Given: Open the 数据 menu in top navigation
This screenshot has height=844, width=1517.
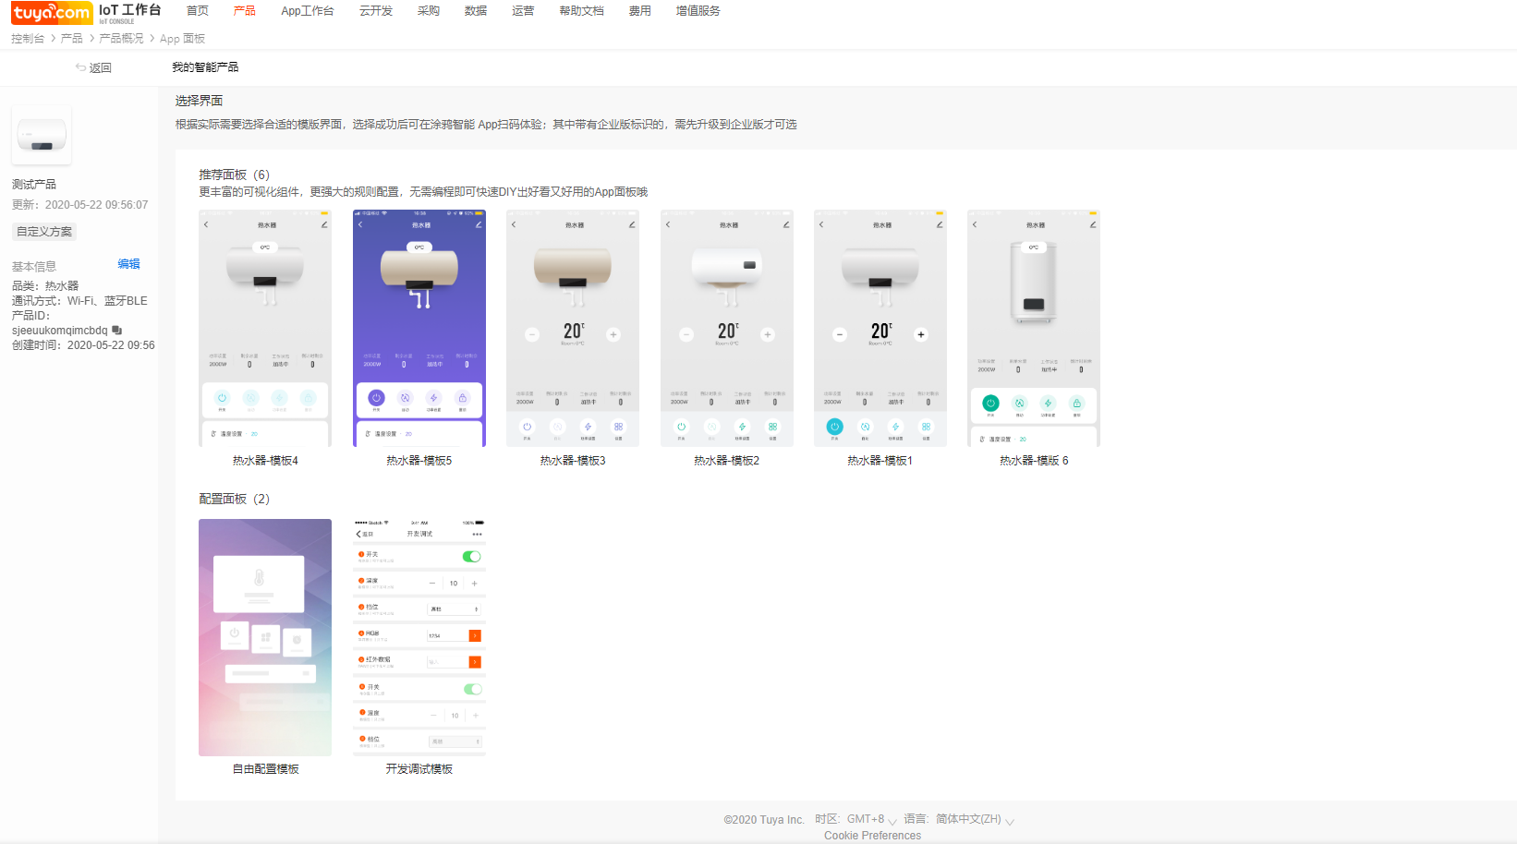Looking at the screenshot, I should [476, 13].
